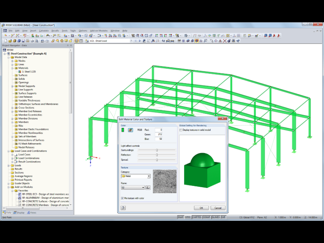Screen dimensions: 324x243
Task: Click the RFEM app icon in menu bar
Action: (5, 31)
